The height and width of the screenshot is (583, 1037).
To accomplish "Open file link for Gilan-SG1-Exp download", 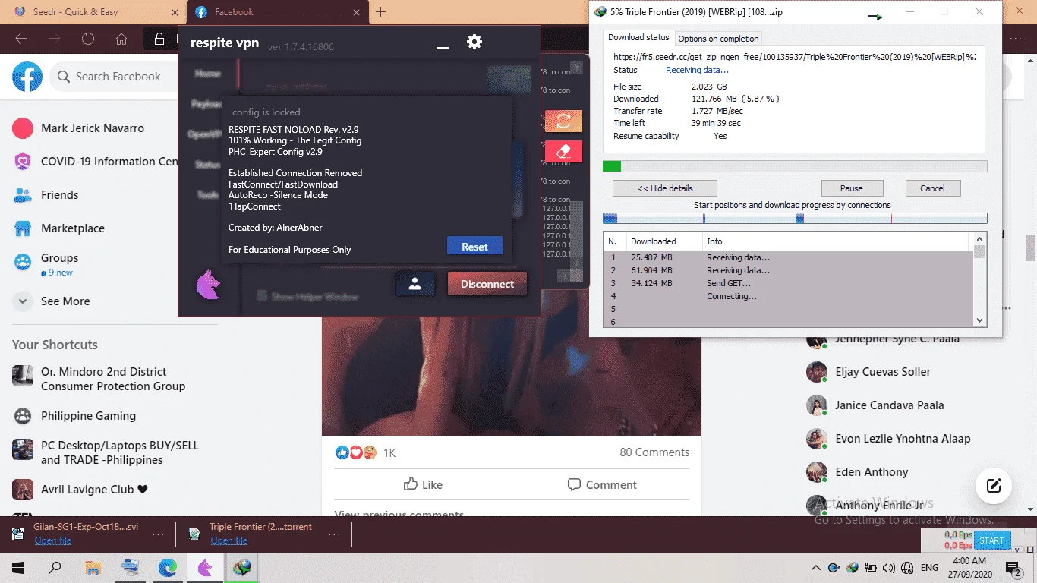I will point(53,540).
